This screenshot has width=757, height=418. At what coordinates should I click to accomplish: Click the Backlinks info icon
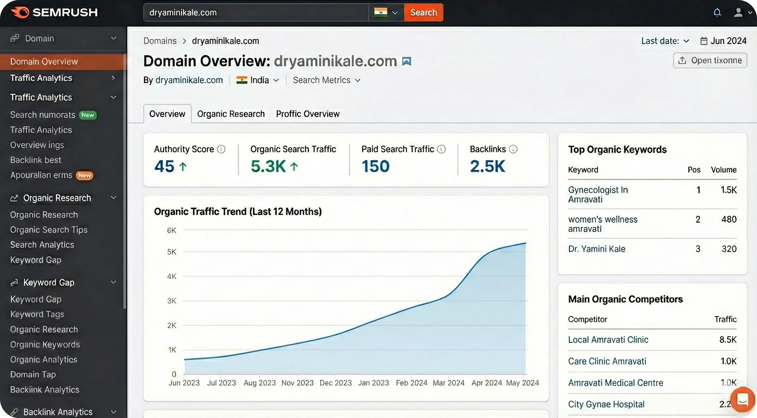pyautogui.click(x=513, y=149)
